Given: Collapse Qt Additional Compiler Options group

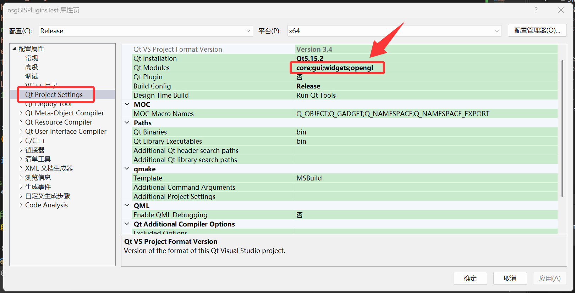Looking at the screenshot, I should [x=127, y=224].
